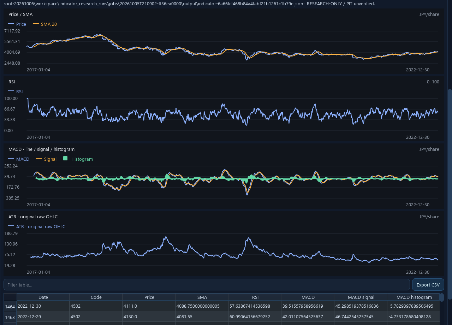Toggle the MACD legend entry

point(19,159)
